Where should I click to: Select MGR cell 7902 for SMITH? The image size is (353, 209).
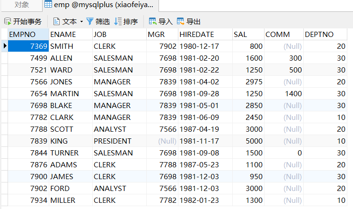(x=162, y=46)
